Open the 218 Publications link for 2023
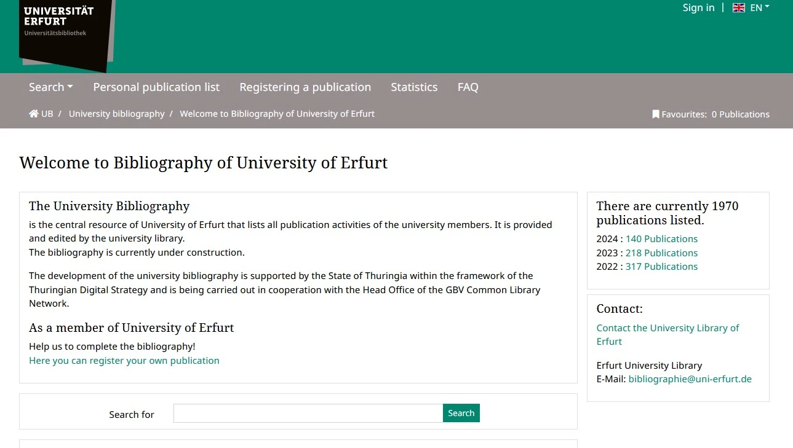 661,253
